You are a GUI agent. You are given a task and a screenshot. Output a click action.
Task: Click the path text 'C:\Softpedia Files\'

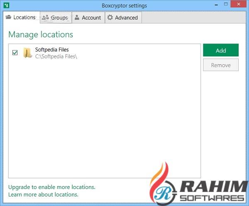pyautogui.click(x=56, y=56)
